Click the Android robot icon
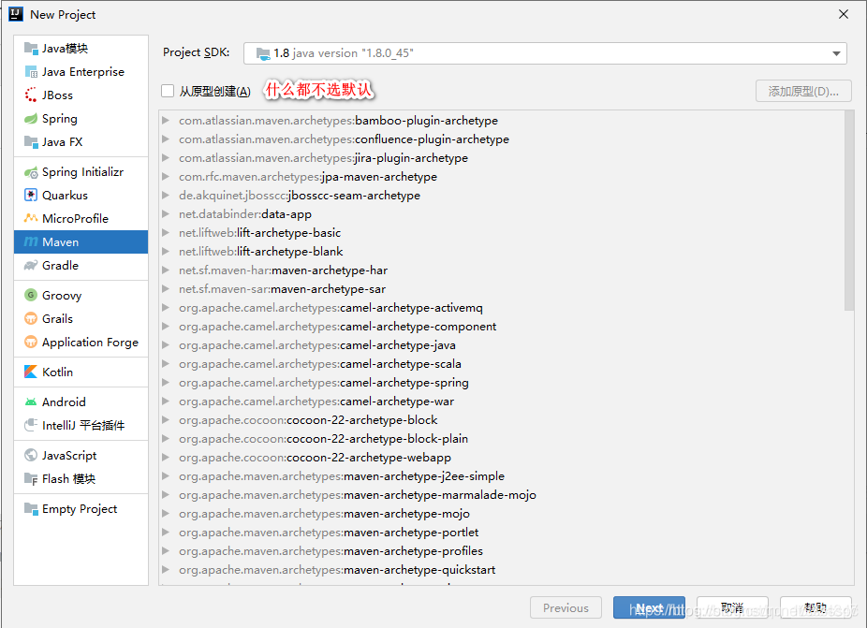Image resolution: width=867 pixels, height=628 pixels. [x=31, y=402]
